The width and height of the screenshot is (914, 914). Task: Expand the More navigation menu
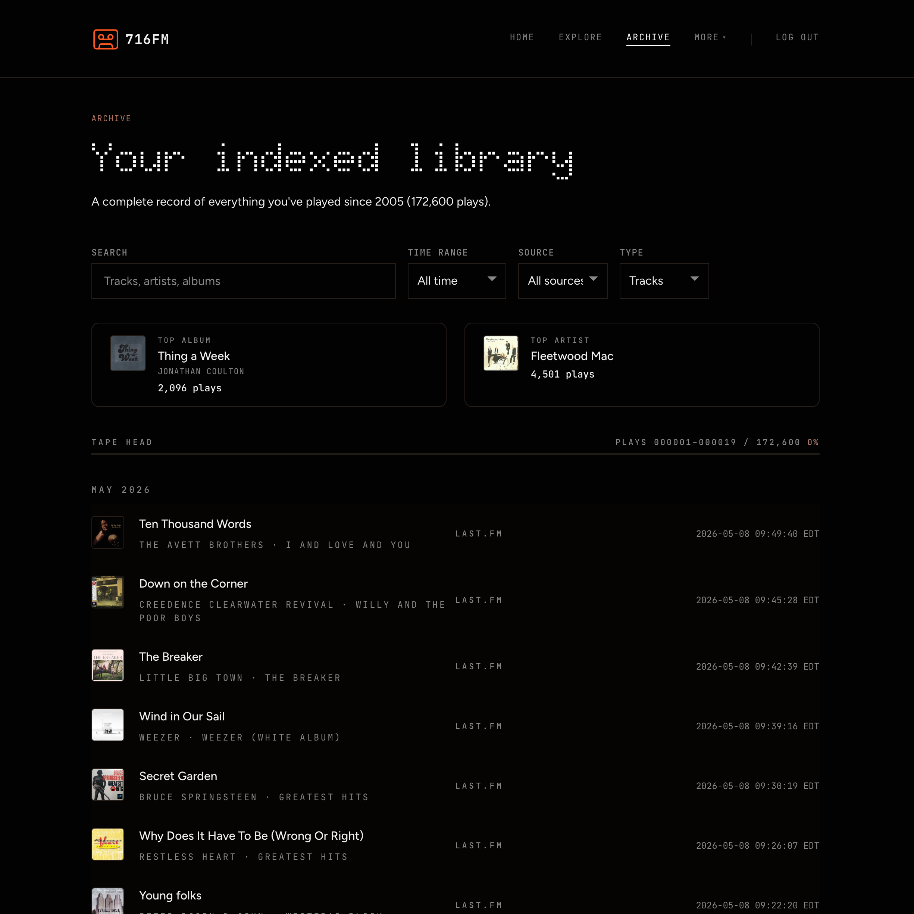(x=710, y=37)
